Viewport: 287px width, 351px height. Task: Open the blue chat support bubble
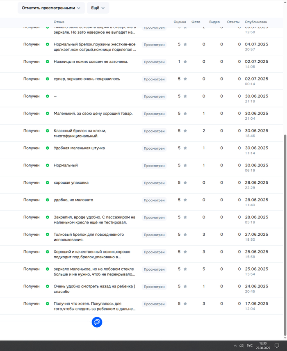[x=97, y=322]
